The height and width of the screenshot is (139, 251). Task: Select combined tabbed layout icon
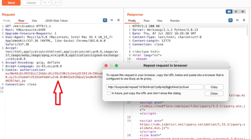[x=243, y=12]
